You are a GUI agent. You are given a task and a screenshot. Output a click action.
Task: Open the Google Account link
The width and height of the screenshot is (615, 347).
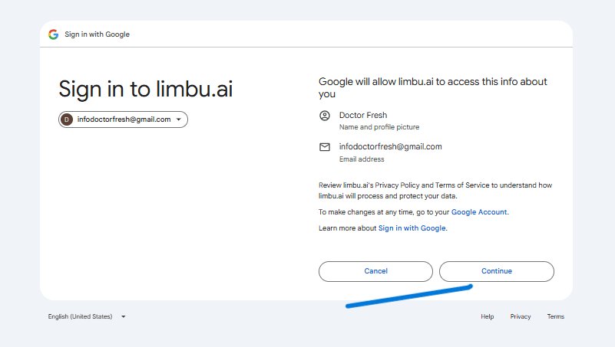tap(479, 212)
